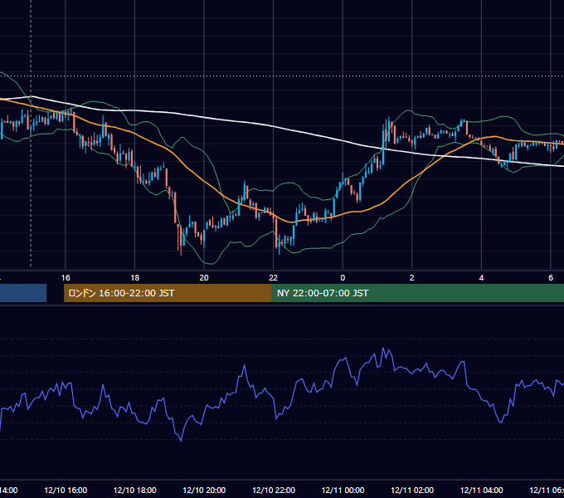Click the blue session bar before ロンドン
This screenshot has height=498, width=564.
click(23, 293)
